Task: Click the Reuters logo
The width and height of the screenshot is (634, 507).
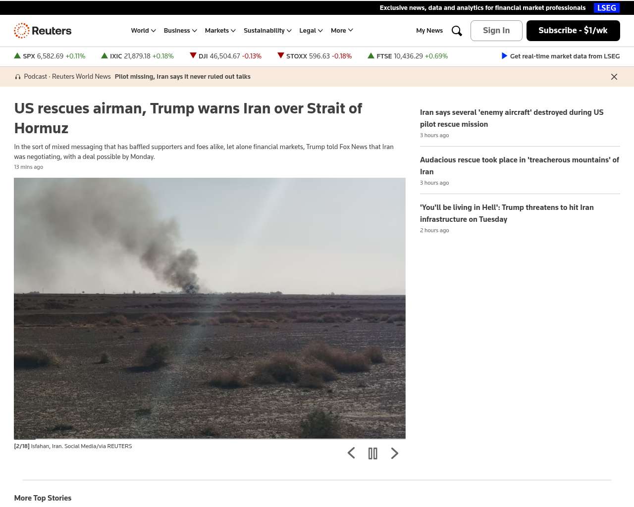Action: [x=43, y=31]
